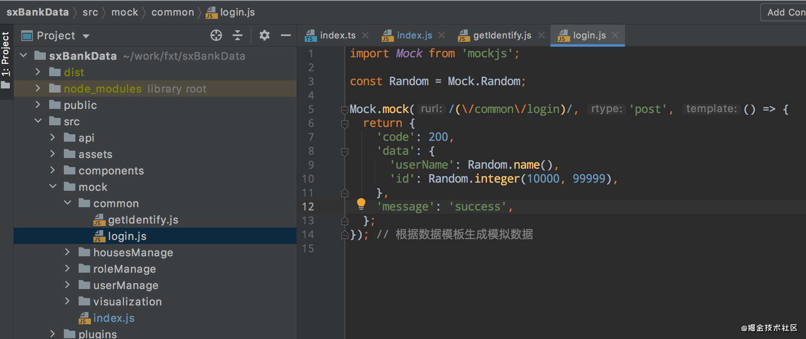Click fold end marker at line 11
Image resolution: width=806 pixels, height=339 pixels.
tap(345, 193)
